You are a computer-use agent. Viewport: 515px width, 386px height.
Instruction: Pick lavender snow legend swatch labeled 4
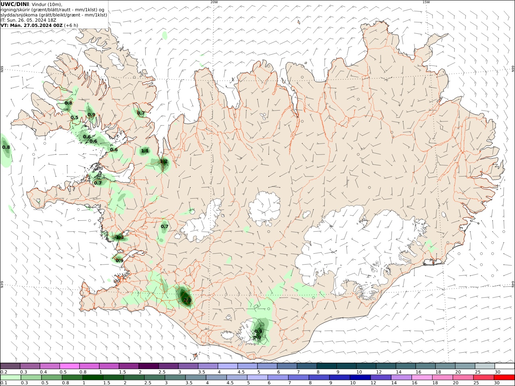pos(228,366)
